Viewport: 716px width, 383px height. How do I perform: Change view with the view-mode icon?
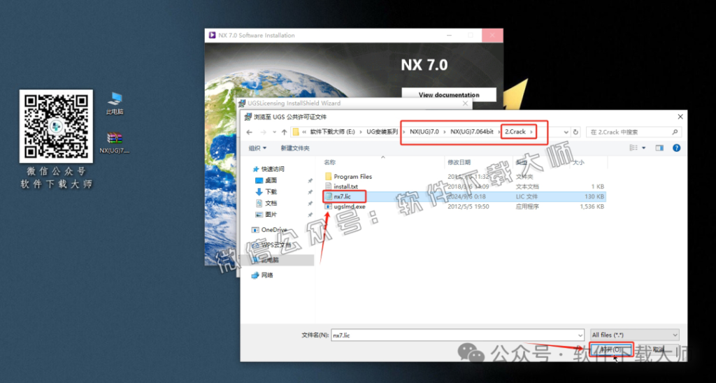click(x=633, y=148)
